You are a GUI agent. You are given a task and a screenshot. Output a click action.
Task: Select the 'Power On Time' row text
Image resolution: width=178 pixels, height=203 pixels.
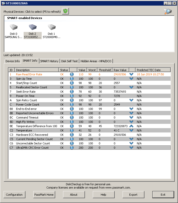[x=25, y=96]
